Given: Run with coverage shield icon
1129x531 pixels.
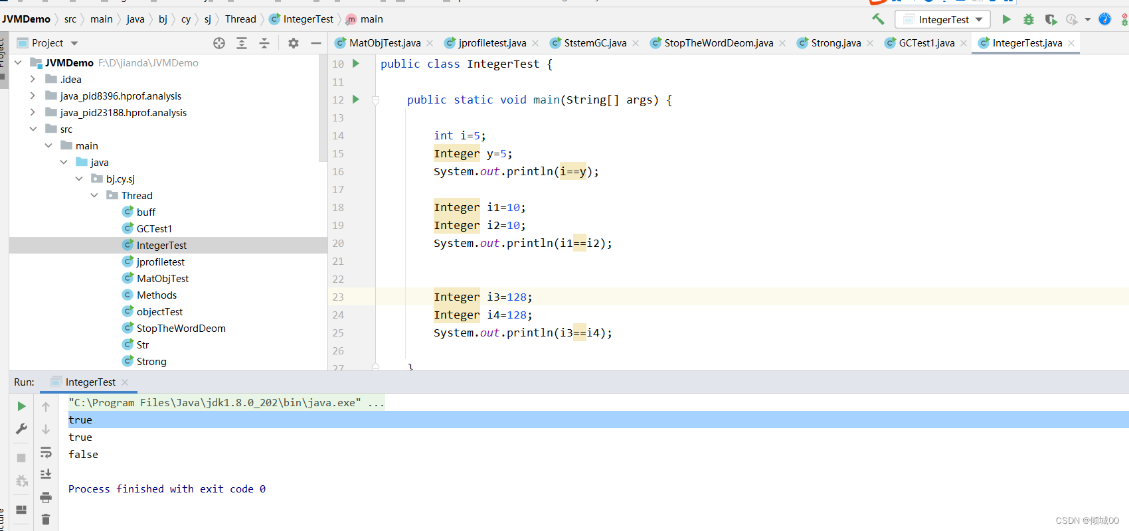Looking at the screenshot, I should (1051, 19).
